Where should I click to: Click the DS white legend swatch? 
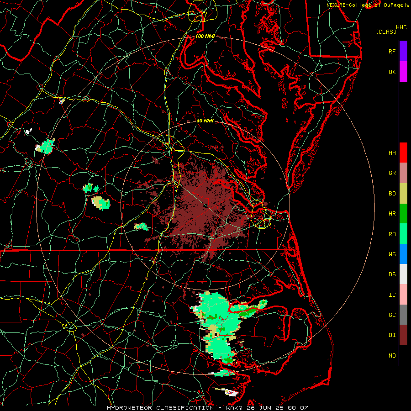[403, 274]
